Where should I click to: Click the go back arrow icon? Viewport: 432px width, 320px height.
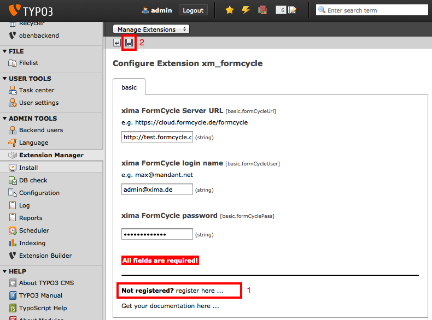tap(117, 43)
